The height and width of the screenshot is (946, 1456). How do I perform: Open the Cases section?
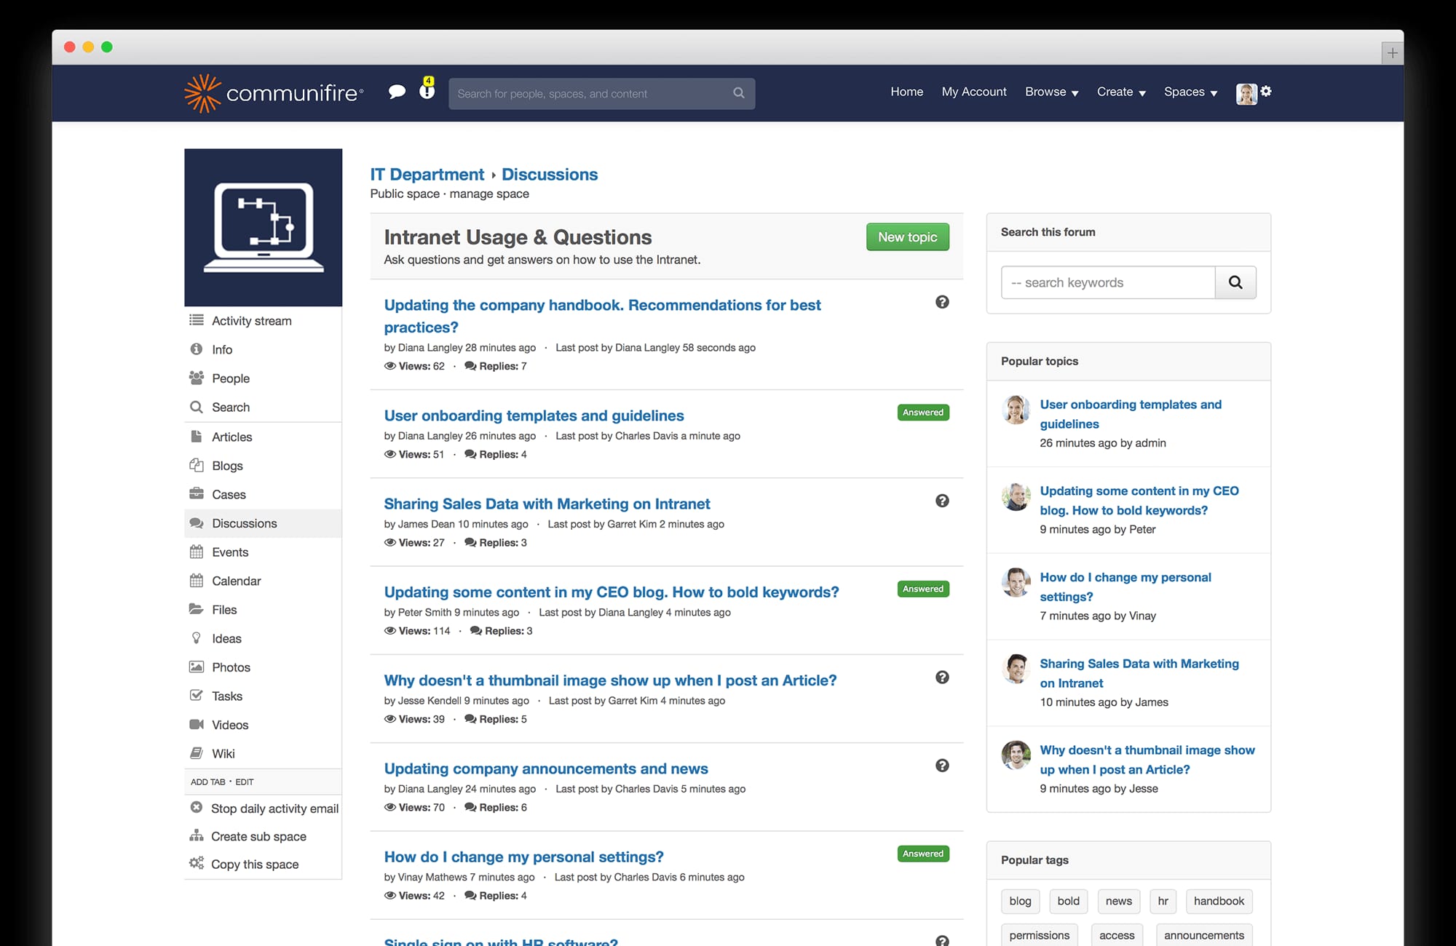pos(230,494)
